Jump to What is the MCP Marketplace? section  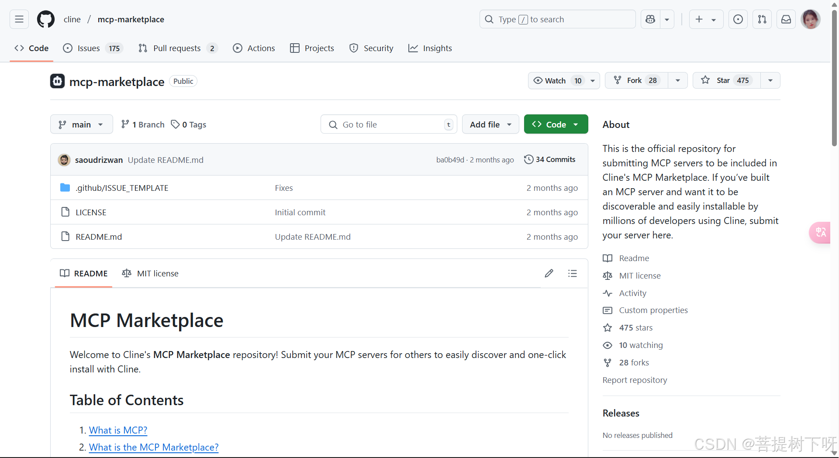154,447
